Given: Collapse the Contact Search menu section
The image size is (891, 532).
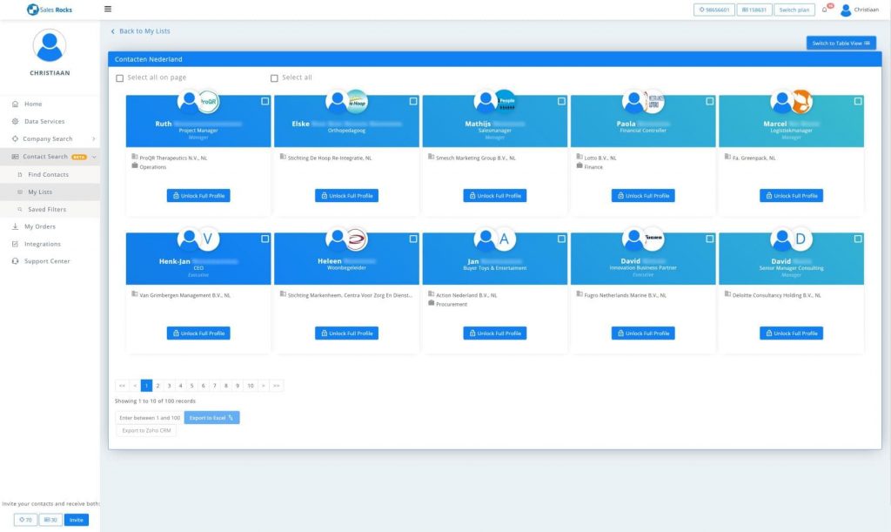Looking at the screenshot, I should (94, 157).
